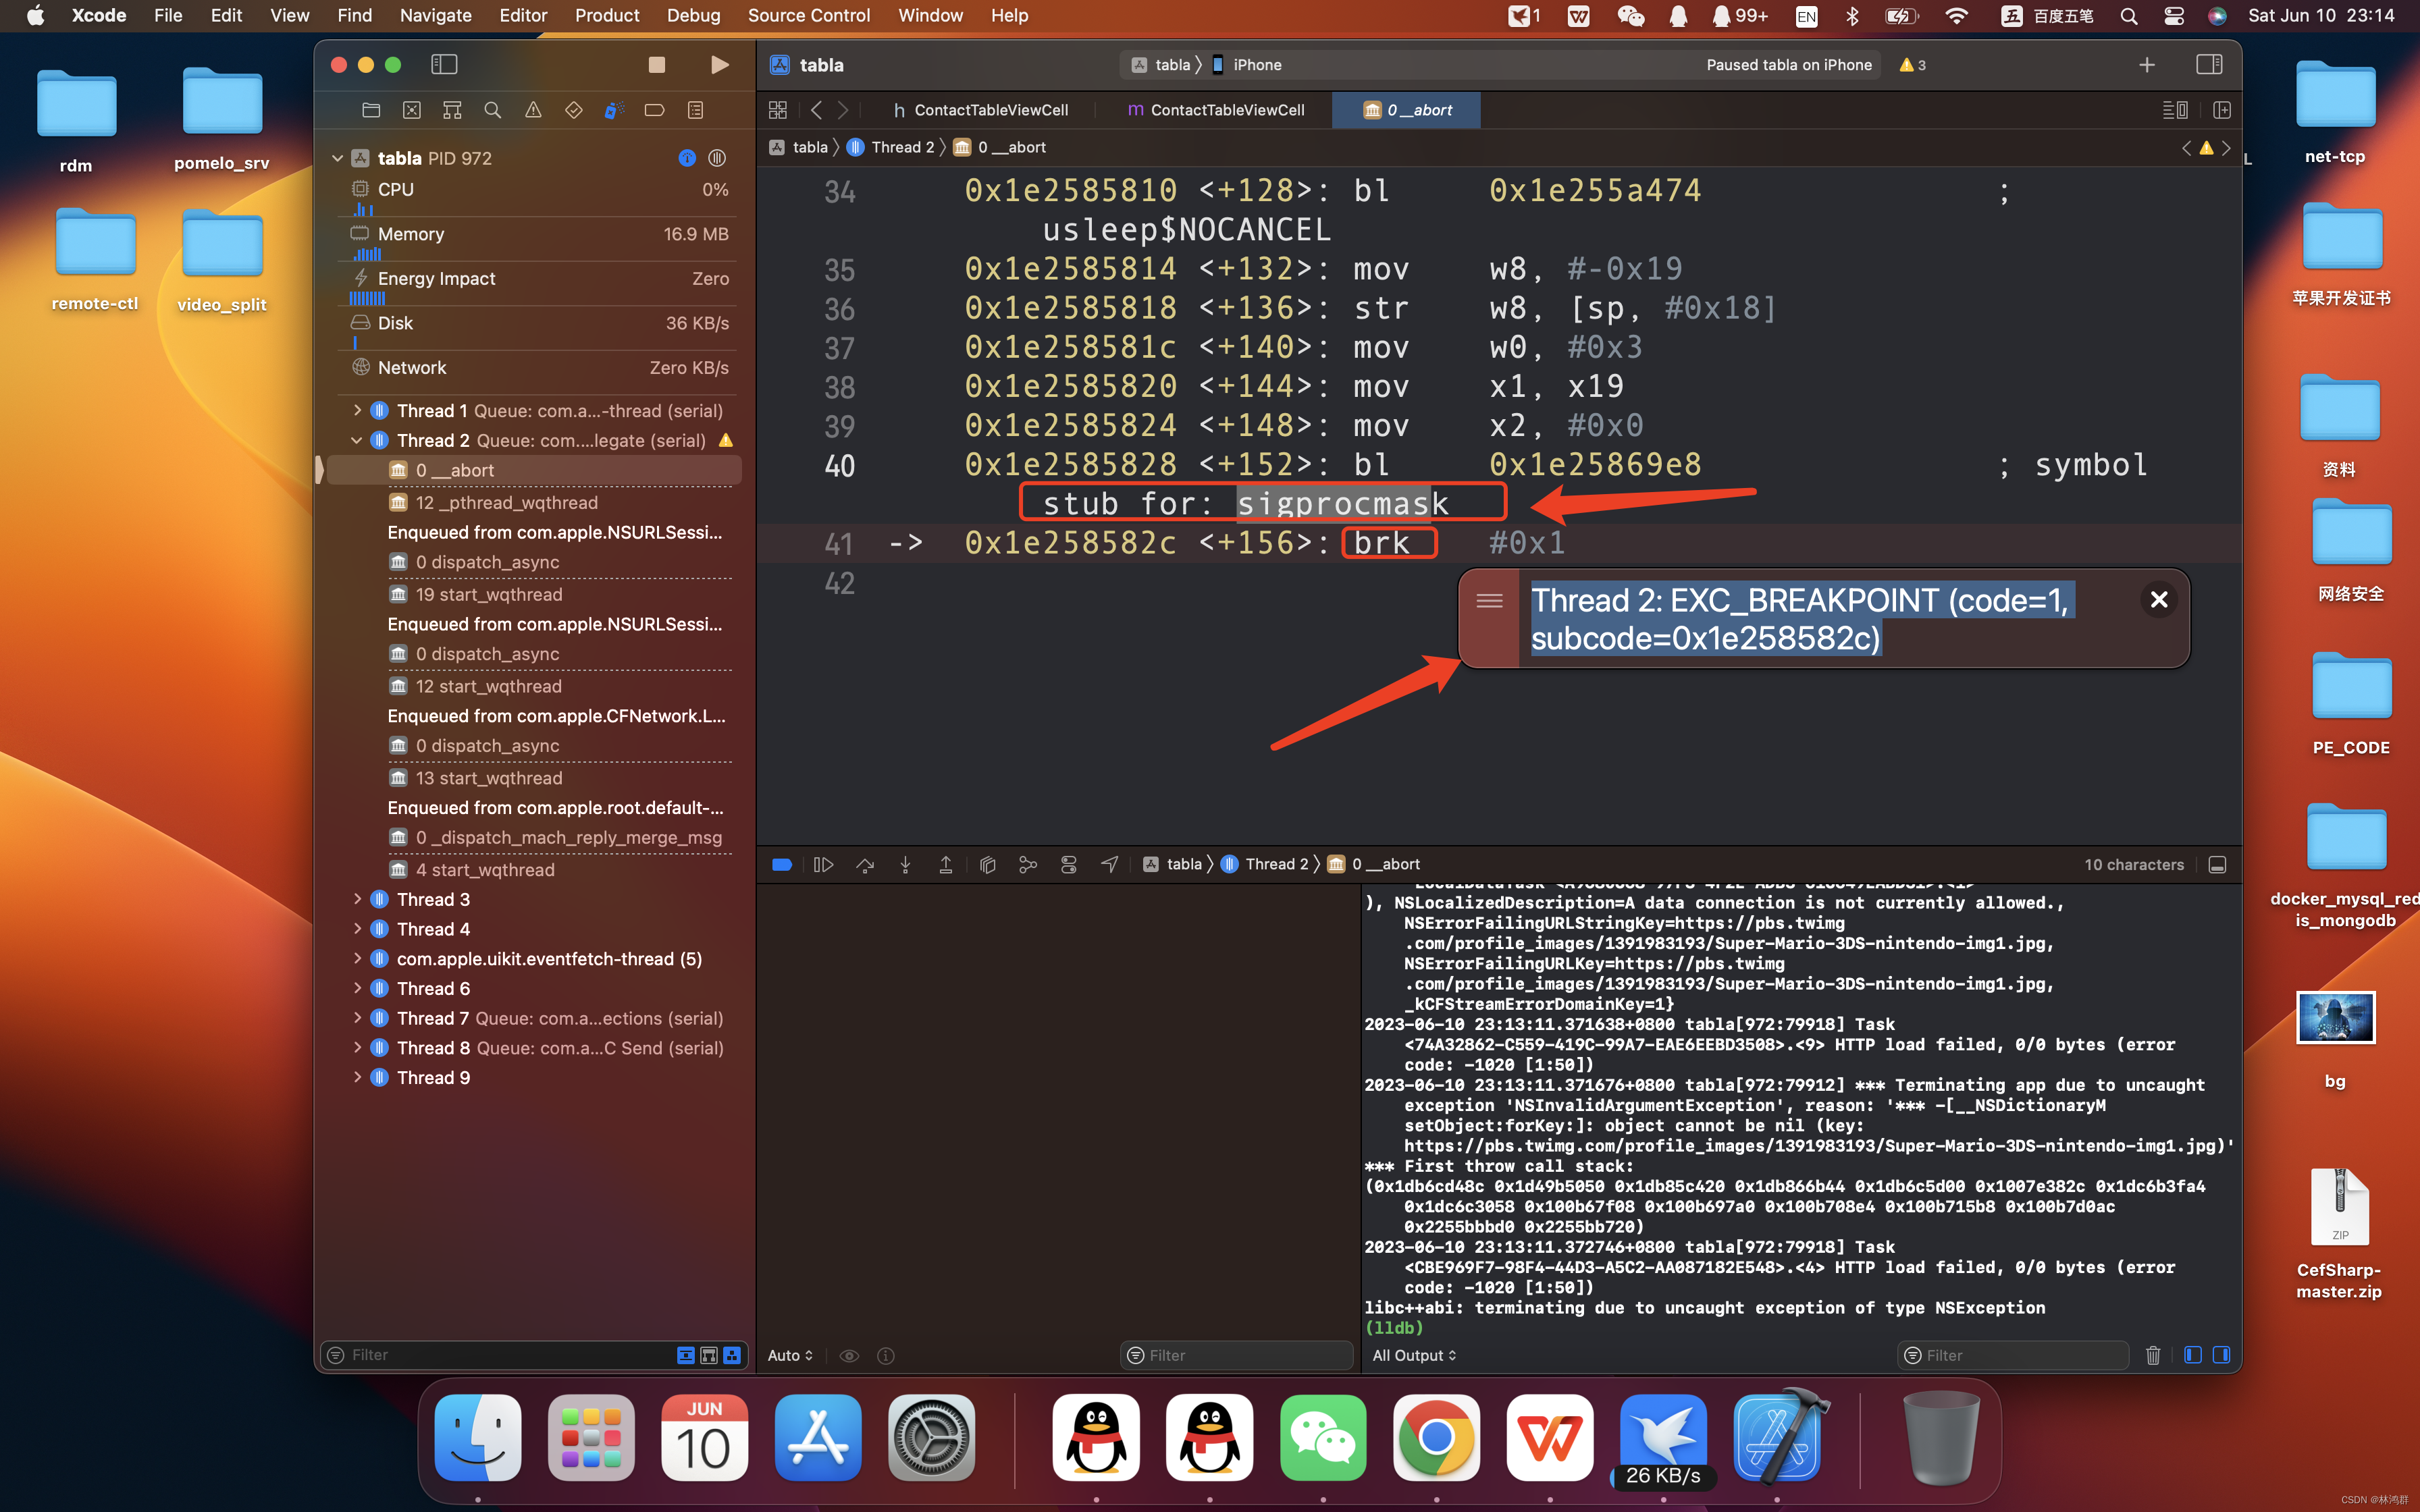Collapse Thread 2 disclosure triangle

[357, 440]
